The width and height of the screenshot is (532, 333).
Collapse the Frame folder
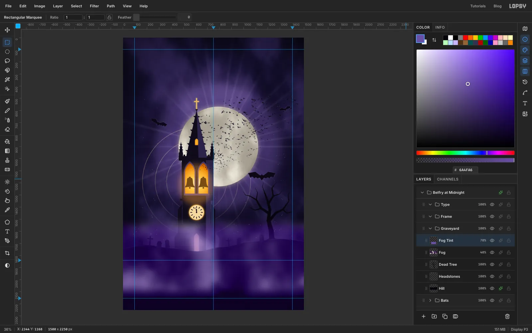430,216
